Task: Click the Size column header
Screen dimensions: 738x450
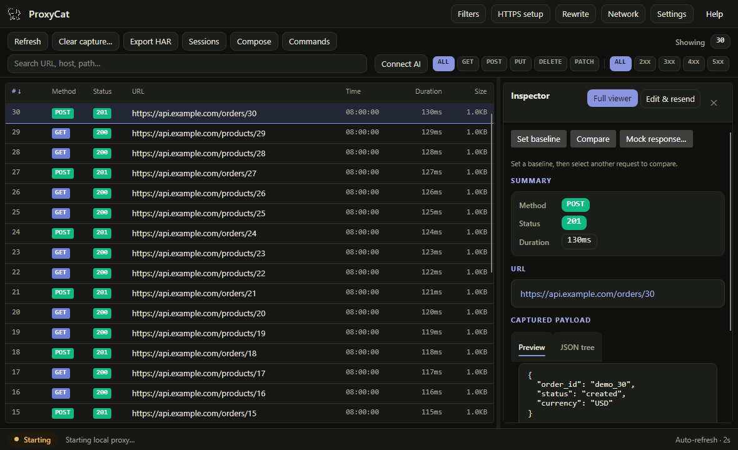Action: (480, 91)
